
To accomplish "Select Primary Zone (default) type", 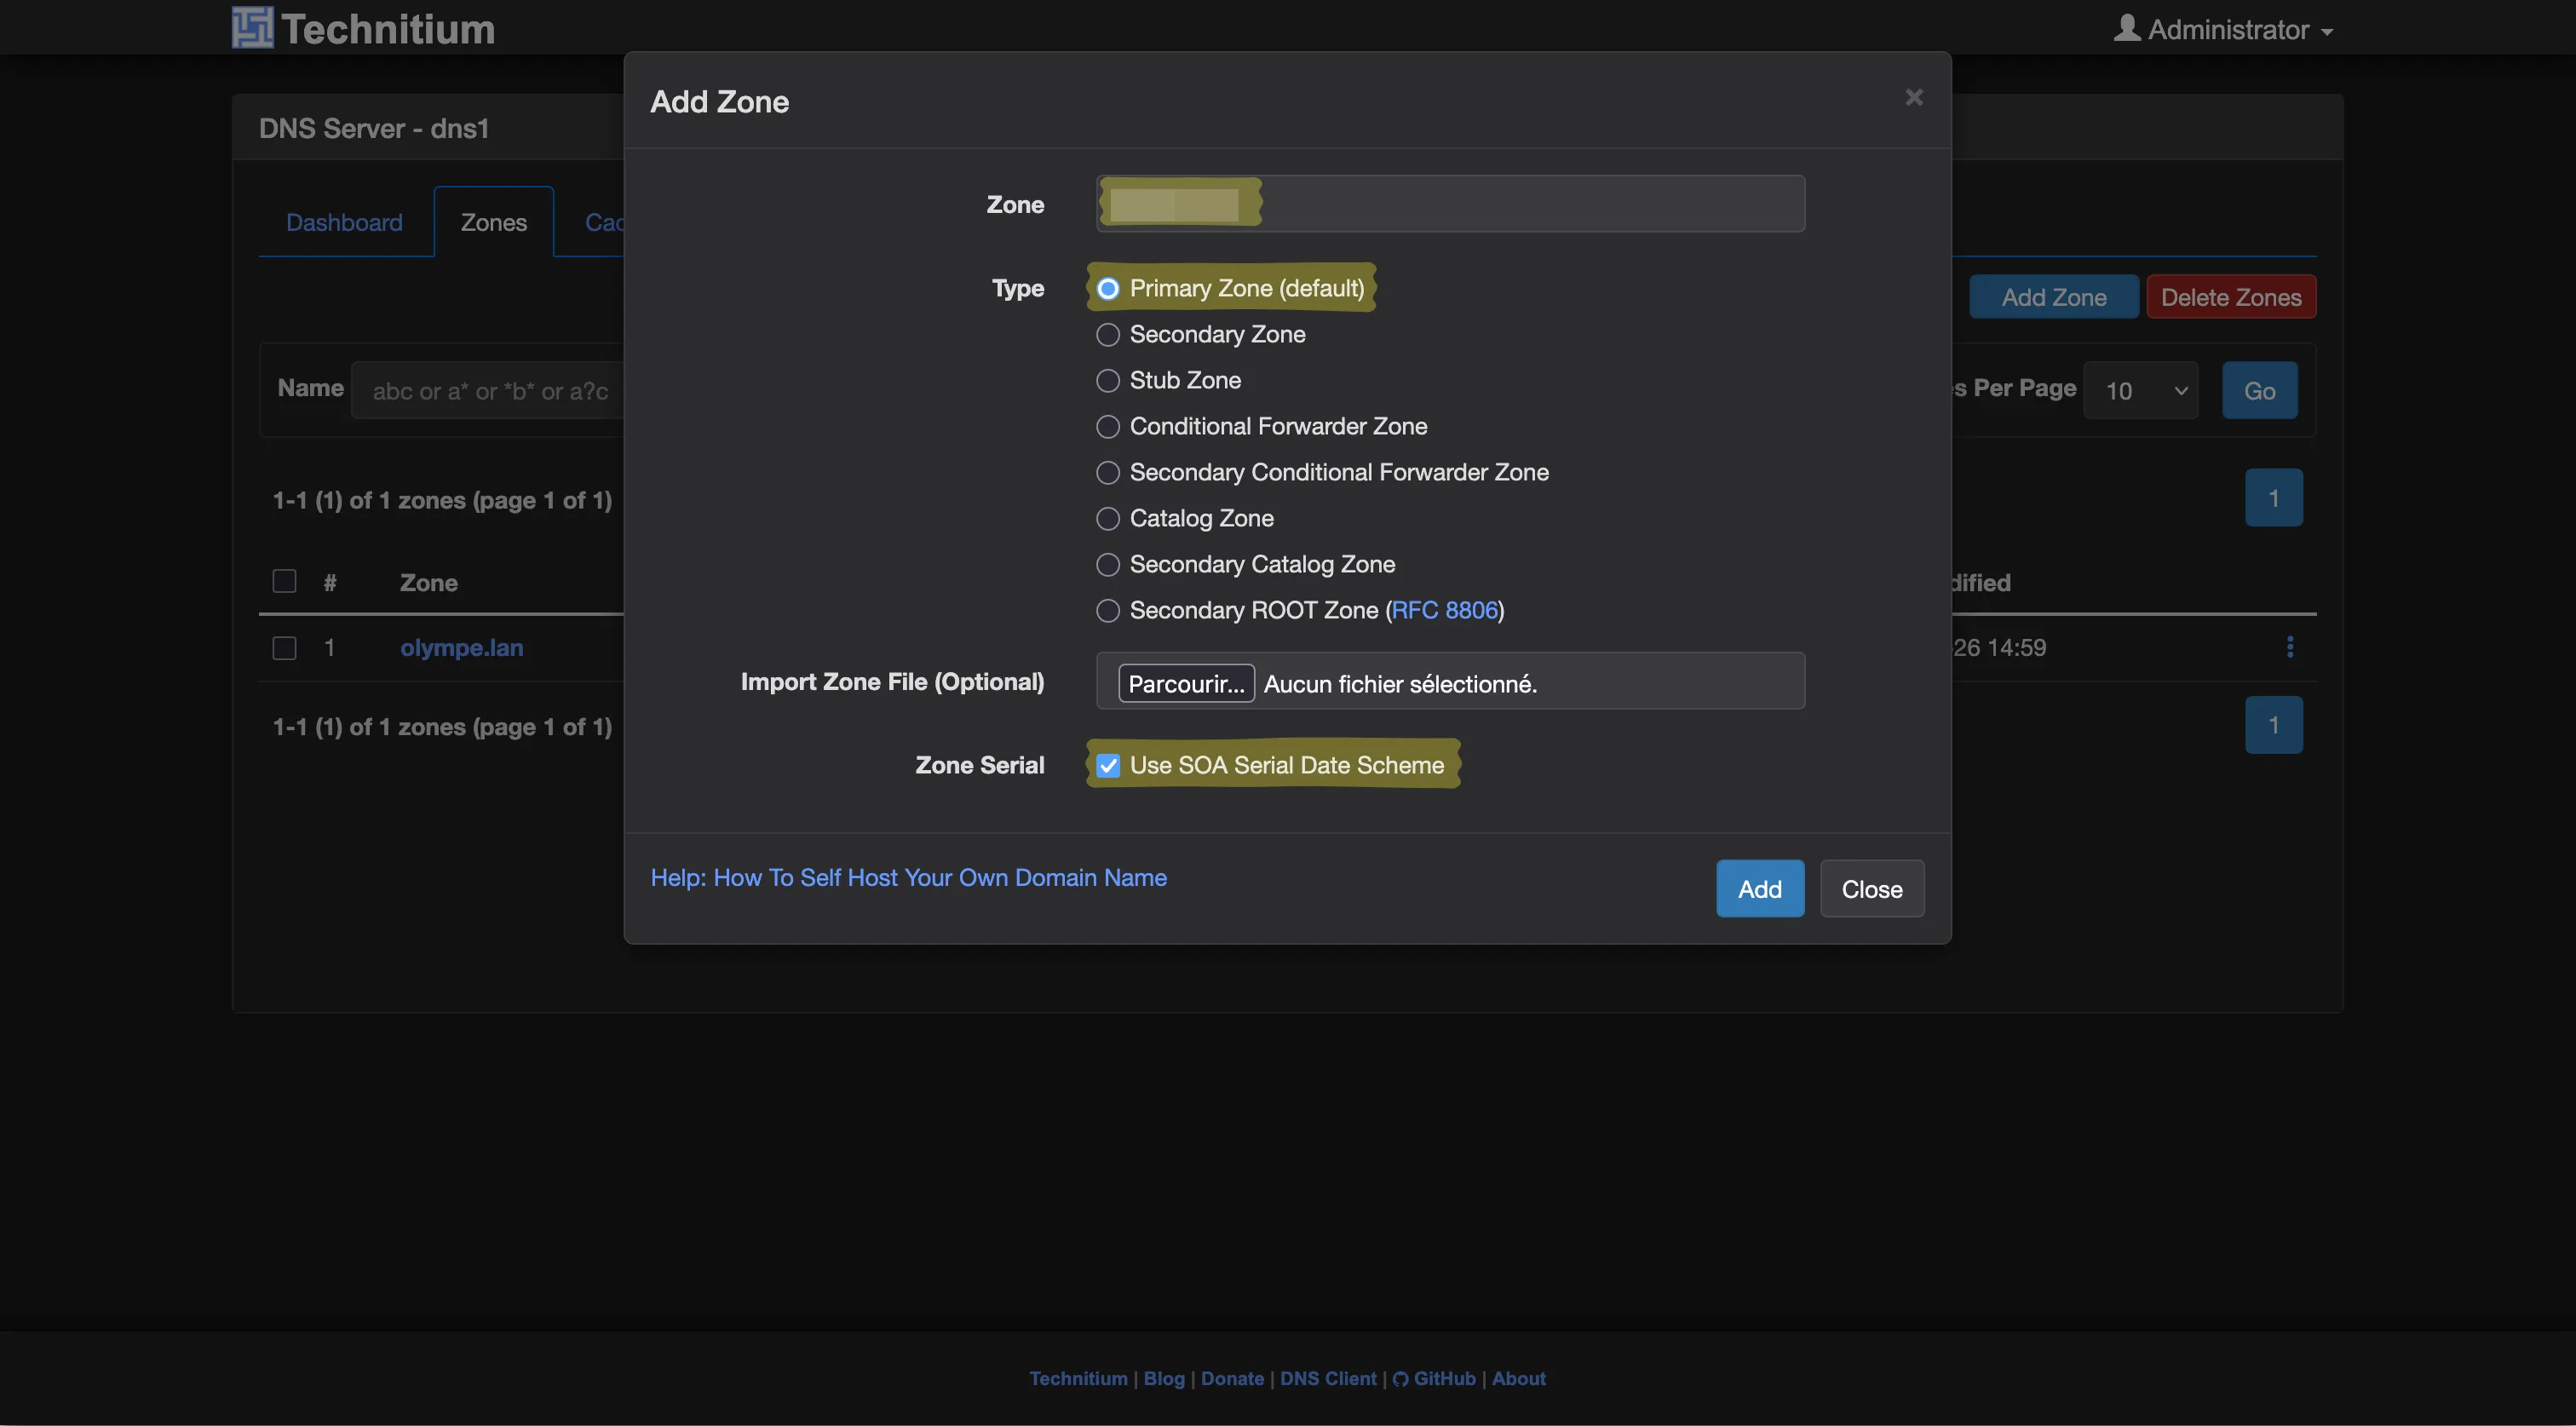I will coord(1107,289).
